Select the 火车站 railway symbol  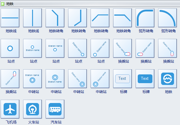pos(32,109)
